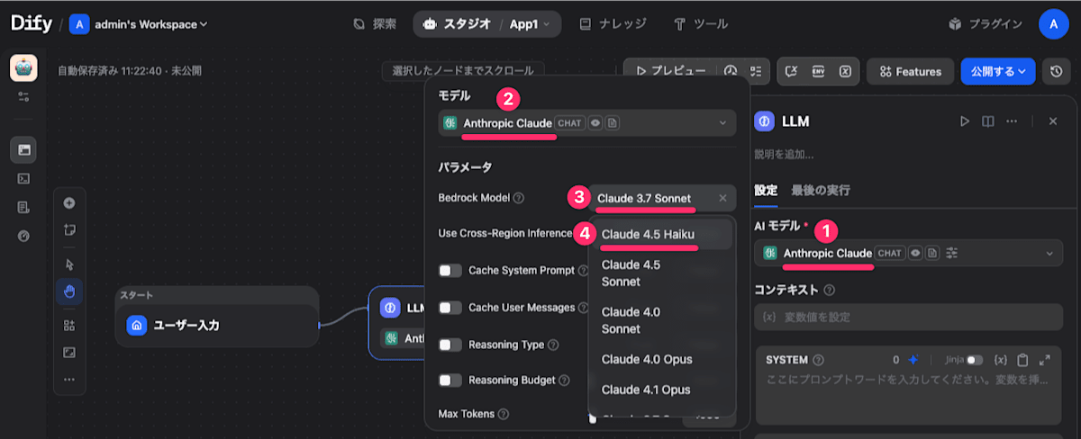Close the LLM settings panel
This screenshot has height=439, width=1081.
coord(1053,121)
